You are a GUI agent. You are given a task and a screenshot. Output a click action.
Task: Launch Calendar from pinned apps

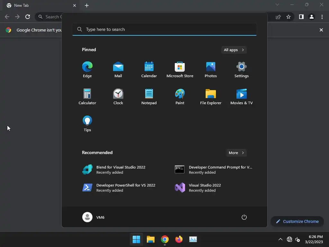tap(149, 70)
